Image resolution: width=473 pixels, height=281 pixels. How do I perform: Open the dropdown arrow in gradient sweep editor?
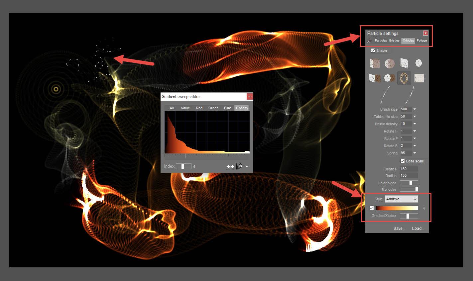[x=247, y=166]
